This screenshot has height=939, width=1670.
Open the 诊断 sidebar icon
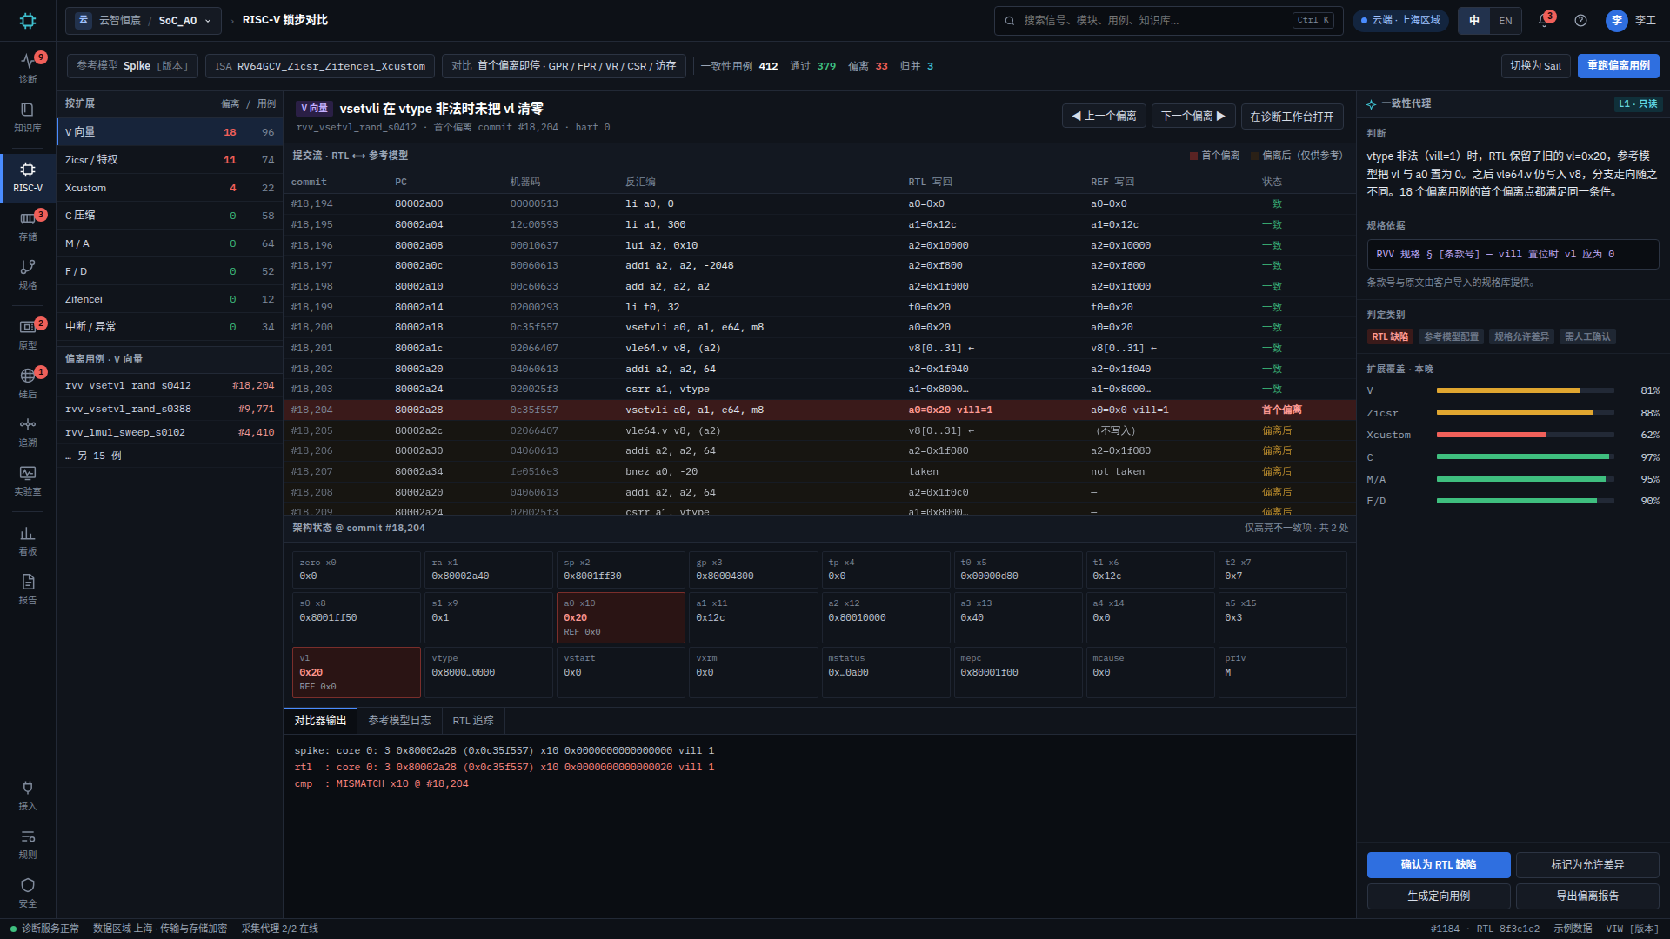(x=28, y=68)
